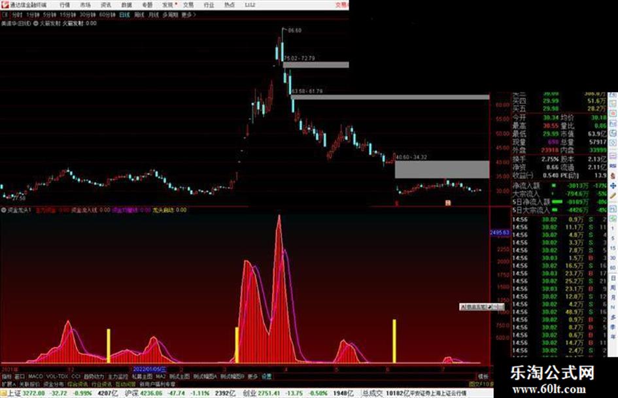Open the 行情 menu in the top bar

[65, 5]
